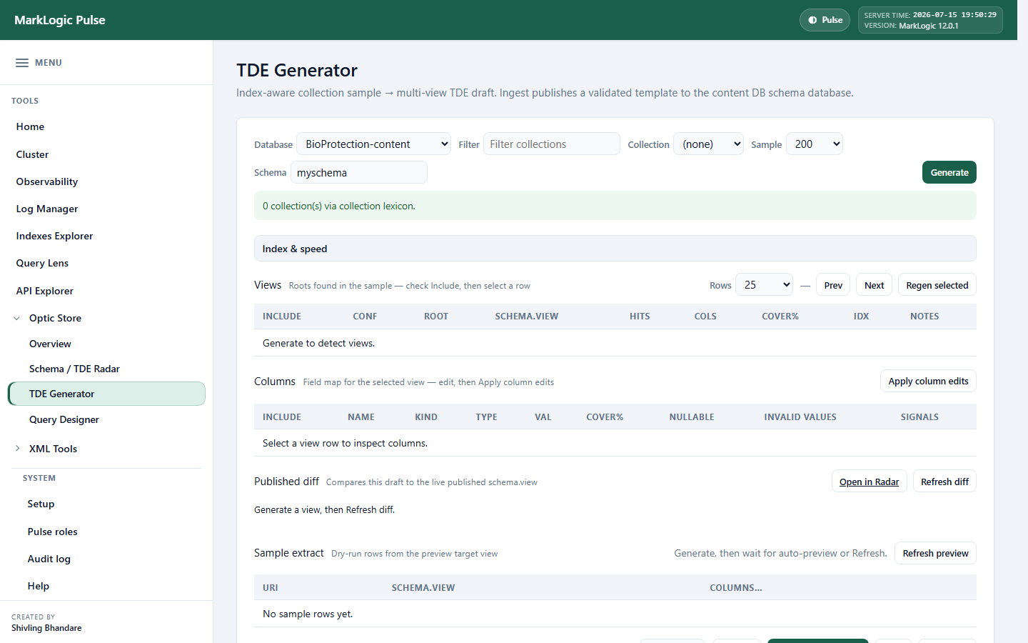Click the Generate button
Viewport: 1028px width, 643px height.
[x=949, y=172]
